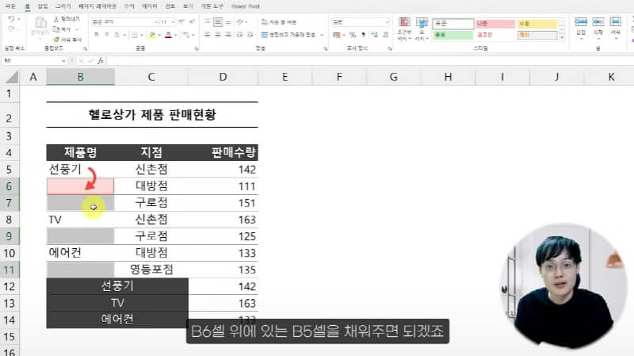This screenshot has width=634, height=356.
Task: Align text to bottom of cell
Action: (x=228, y=22)
